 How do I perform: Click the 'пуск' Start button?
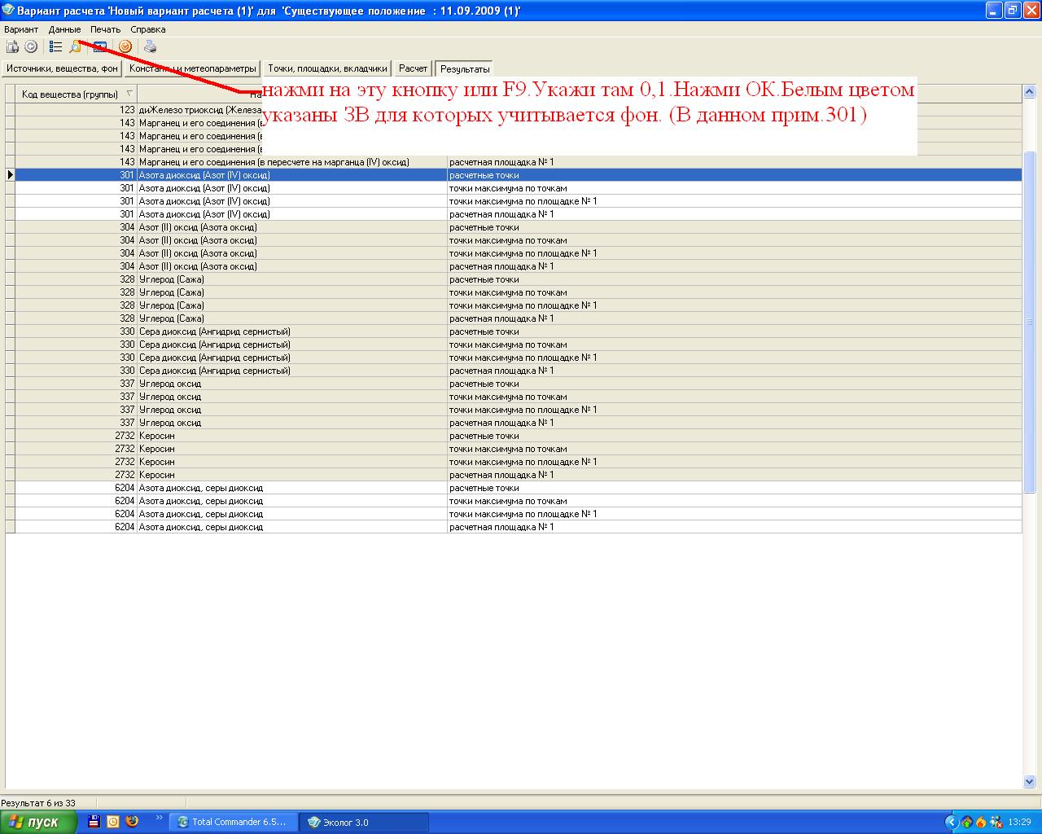coord(39,822)
